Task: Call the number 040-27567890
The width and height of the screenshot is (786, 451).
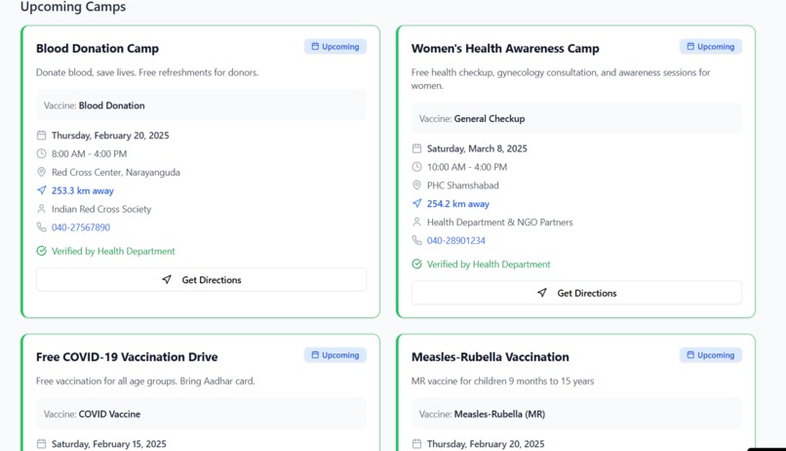Action: click(x=81, y=227)
